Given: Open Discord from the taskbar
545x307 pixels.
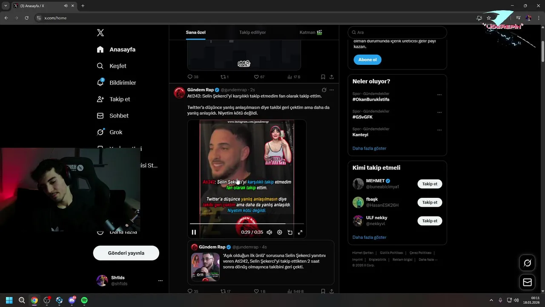Looking at the screenshot, I should (72, 300).
